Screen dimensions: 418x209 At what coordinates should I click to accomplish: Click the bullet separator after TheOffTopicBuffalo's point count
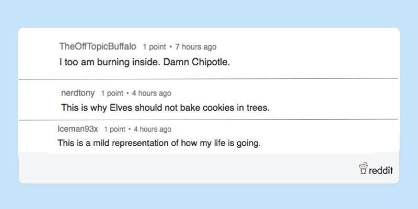171,47
